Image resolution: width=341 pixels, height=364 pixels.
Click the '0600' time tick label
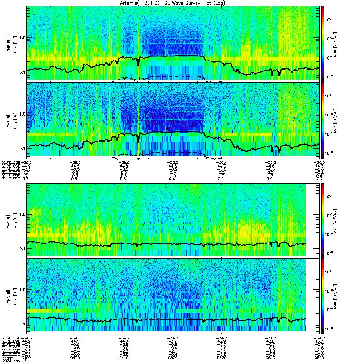pos(320,358)
